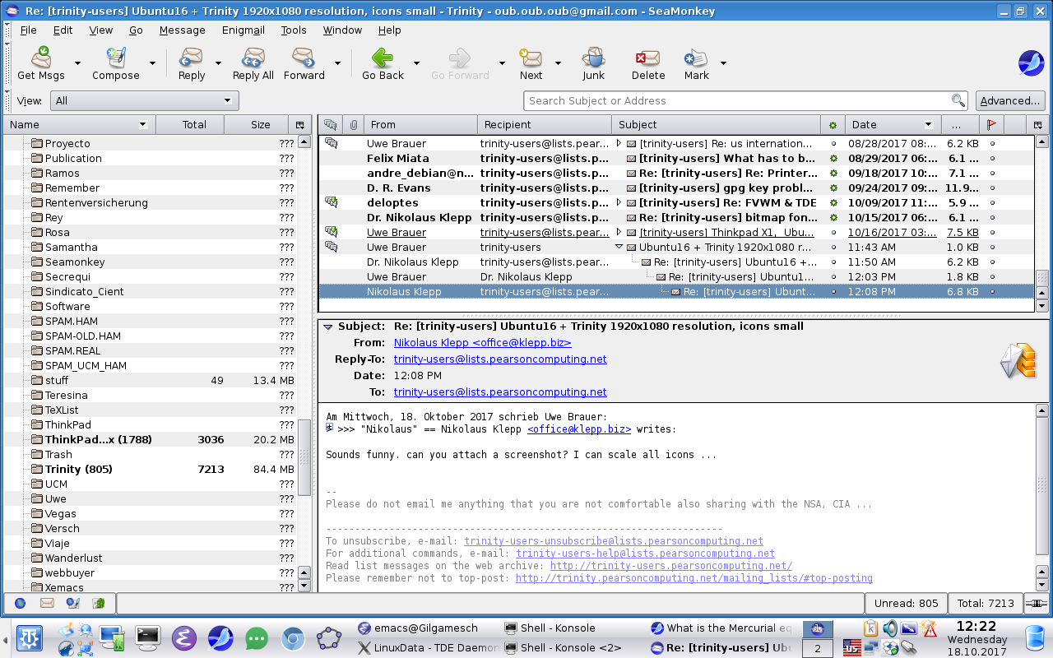The width and height of the screenshot is (1053, 658).
Task: Open the Message menu
Action: (x=182, y=30)
